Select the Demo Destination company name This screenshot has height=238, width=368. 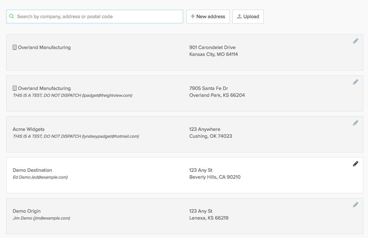coord(32,170)
